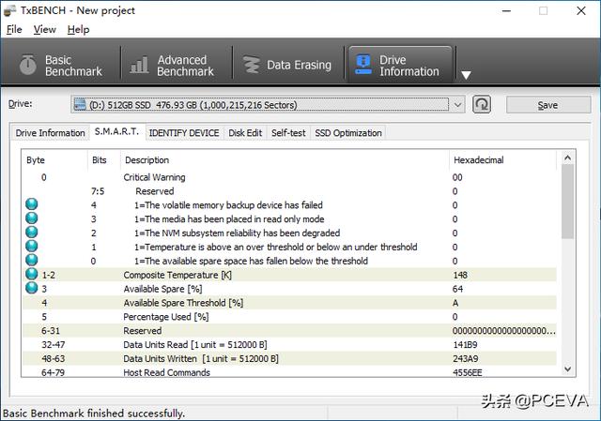
Task: Click status icon for available spare space row
Action: click(31, 260)
